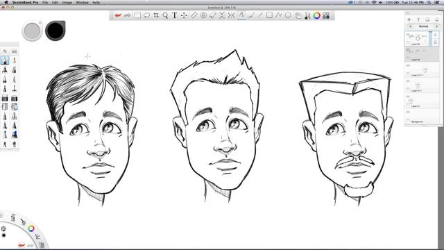This screenshot has width=444, height=250.
Task: Open the Image menu
Action: (67, 2)
